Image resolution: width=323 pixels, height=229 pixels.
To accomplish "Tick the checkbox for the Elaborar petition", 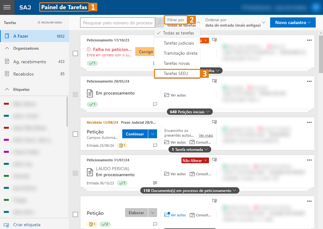I will tap(75, 214).
